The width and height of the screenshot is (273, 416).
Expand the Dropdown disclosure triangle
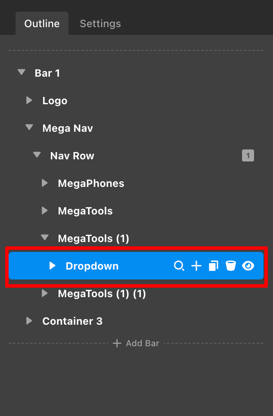tap(53, 266)
